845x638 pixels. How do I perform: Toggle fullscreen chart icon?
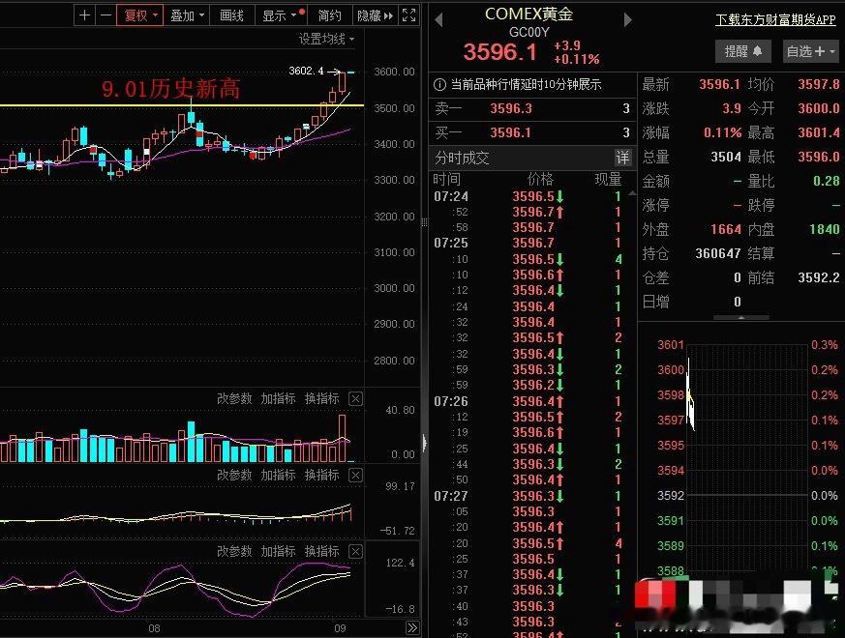(x=409, y=15)
